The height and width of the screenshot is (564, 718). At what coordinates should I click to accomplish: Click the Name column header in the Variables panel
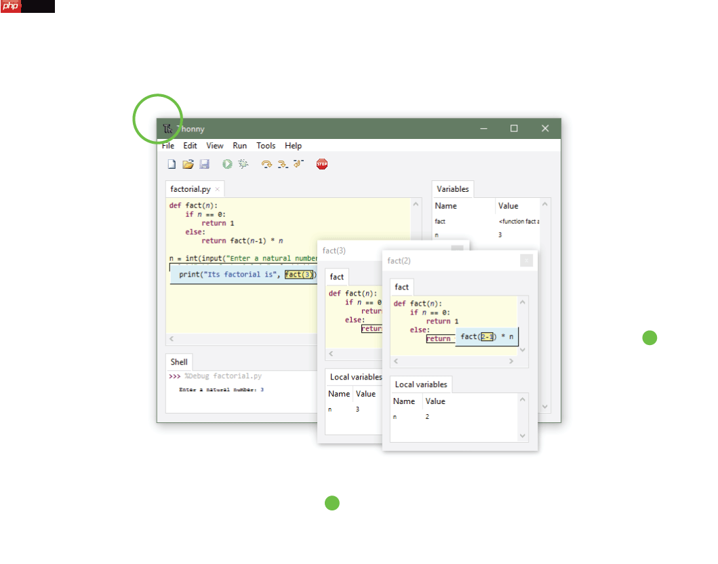(464, 206)
